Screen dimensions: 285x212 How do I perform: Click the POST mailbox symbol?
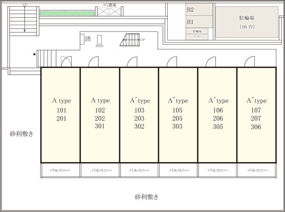[x=100, y=40]
